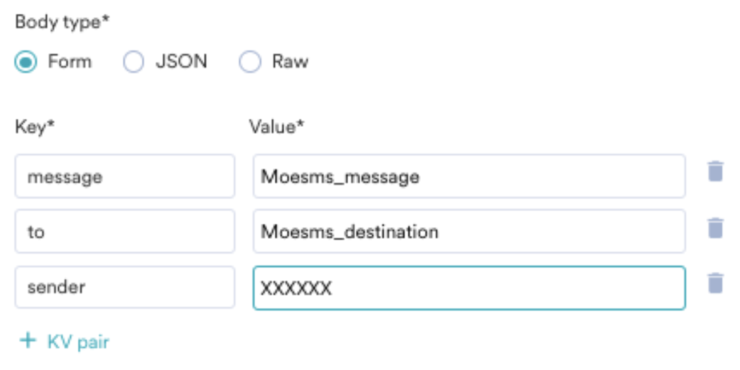Click the 'Key*' column header
This screenshot has width=740, height=370.
pyautogui.click(x=35, y=127)
